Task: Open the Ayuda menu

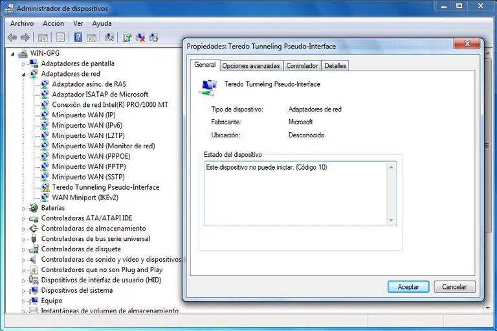Action: coord(102,23)
